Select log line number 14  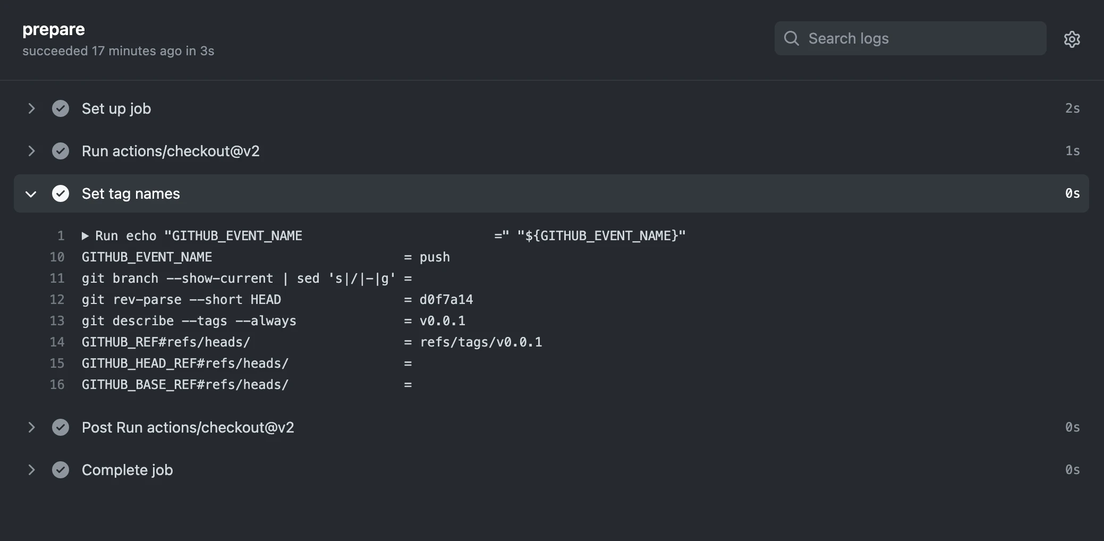(57, 342)
